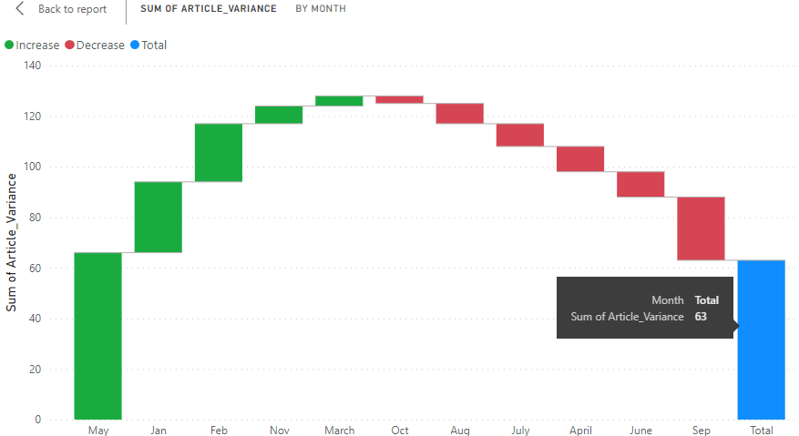Click the blue Total legend dot
The height and width of the screenshot is (436, 799).
(x=136, y=46)
